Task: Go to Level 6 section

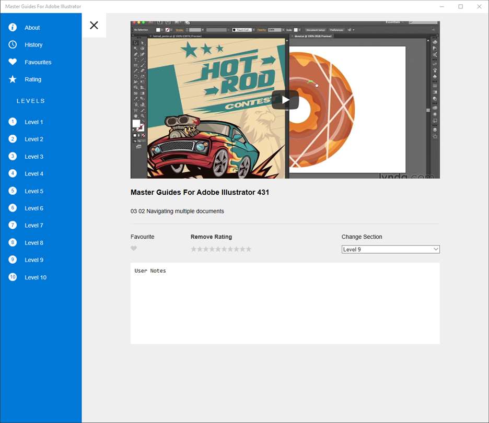Action: coord(41,208)
